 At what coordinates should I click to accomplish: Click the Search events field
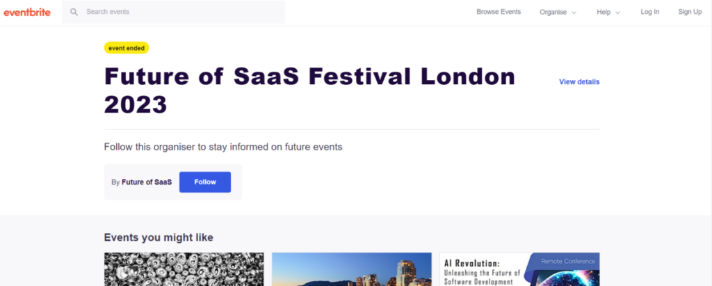(x=174, y=12)
